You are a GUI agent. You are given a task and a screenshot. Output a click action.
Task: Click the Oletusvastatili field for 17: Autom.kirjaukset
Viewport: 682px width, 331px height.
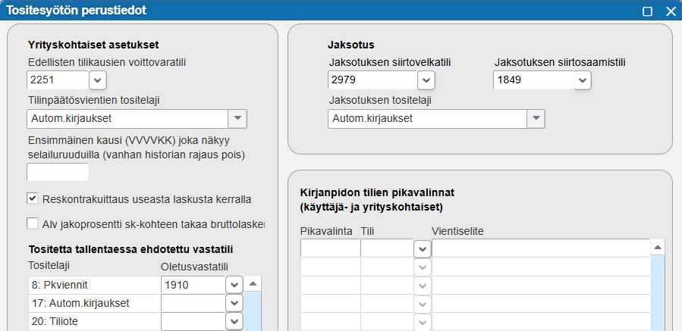pyautogui.click(x=193, y=303)
